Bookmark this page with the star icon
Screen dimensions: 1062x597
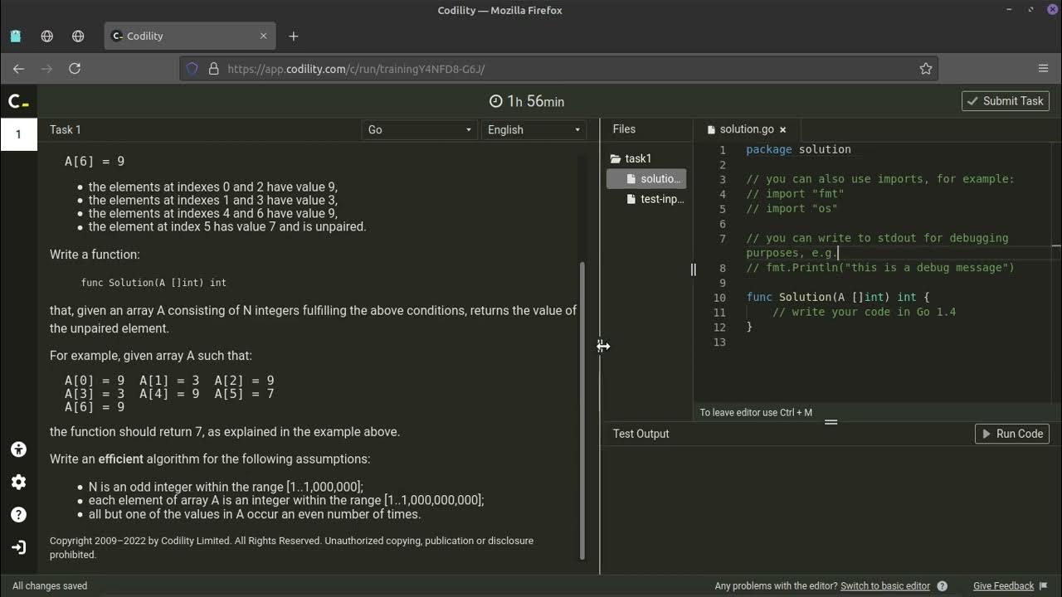tap(926, 69)
